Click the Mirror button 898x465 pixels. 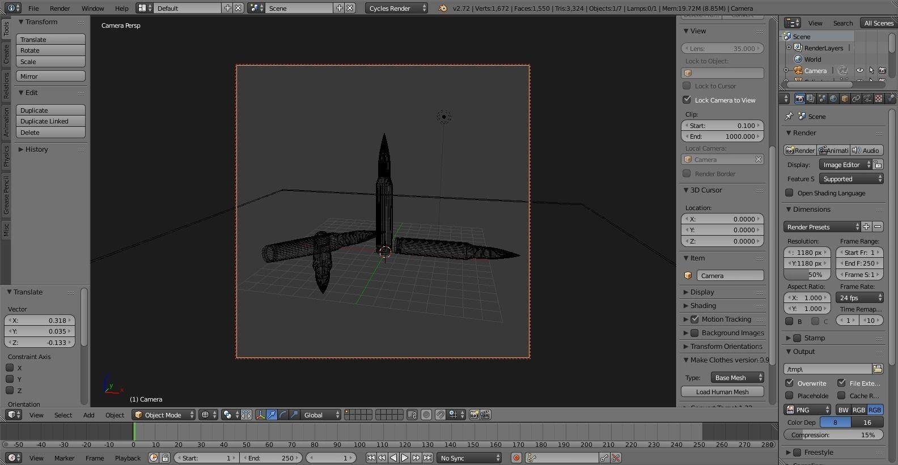pos(50,76)
